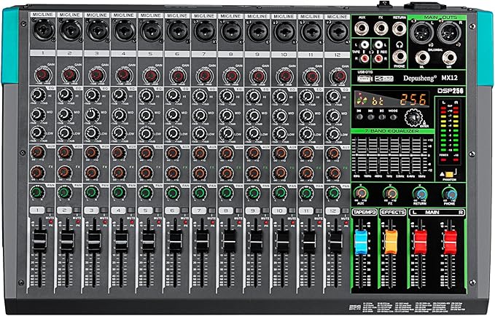Click the Main Outs L XLR connector
The image size is (495, 316).
[x=422, y=31]
